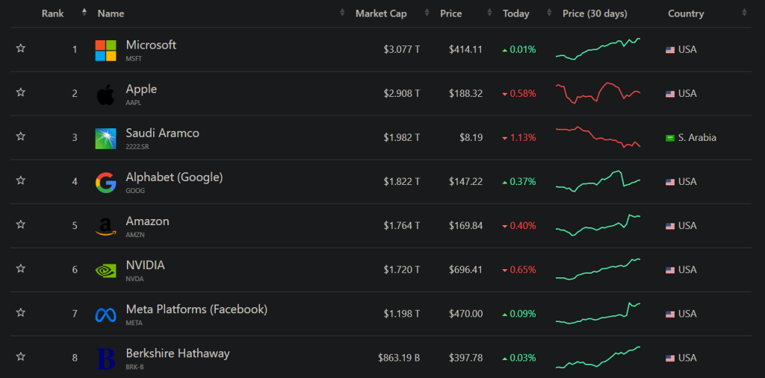Open the Alphabet (Google) company page
765x378 pixels.
[x=174, y=177]
